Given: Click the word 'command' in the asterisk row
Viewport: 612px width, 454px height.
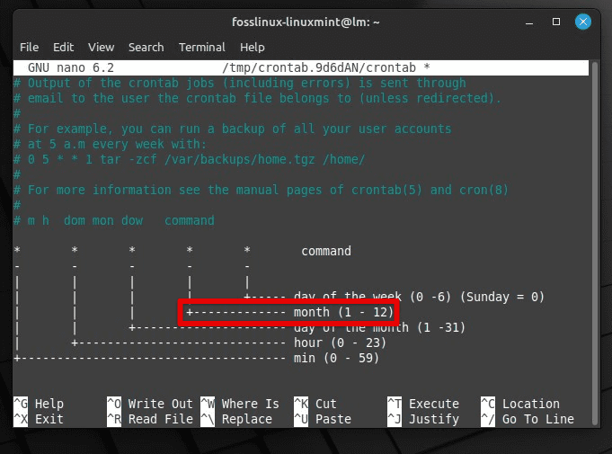Looking at the screenshot, I should (326, 251).
